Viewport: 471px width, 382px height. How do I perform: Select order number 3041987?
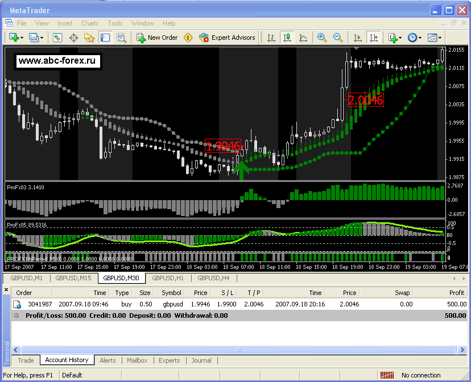[40, 304]
